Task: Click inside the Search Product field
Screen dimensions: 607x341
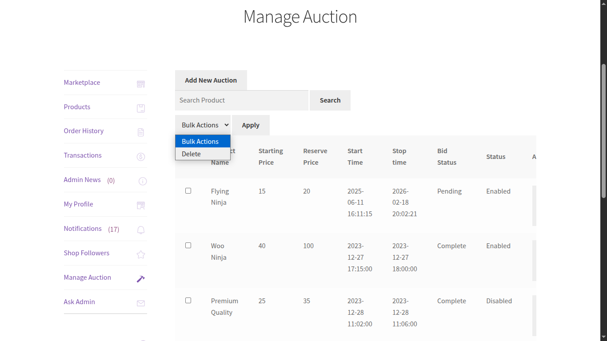Action: [x=241, y=100]
